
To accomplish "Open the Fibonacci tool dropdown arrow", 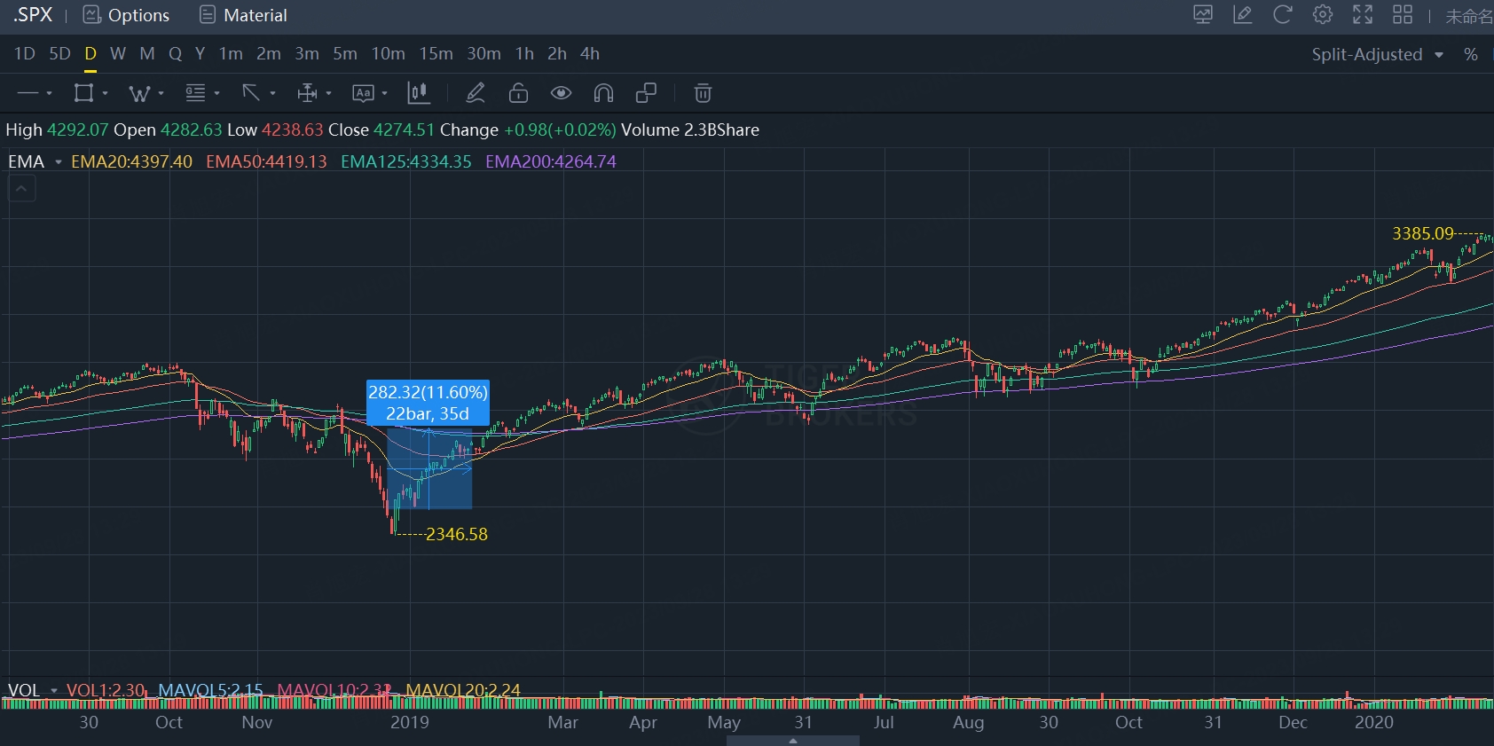I will 216,93.
